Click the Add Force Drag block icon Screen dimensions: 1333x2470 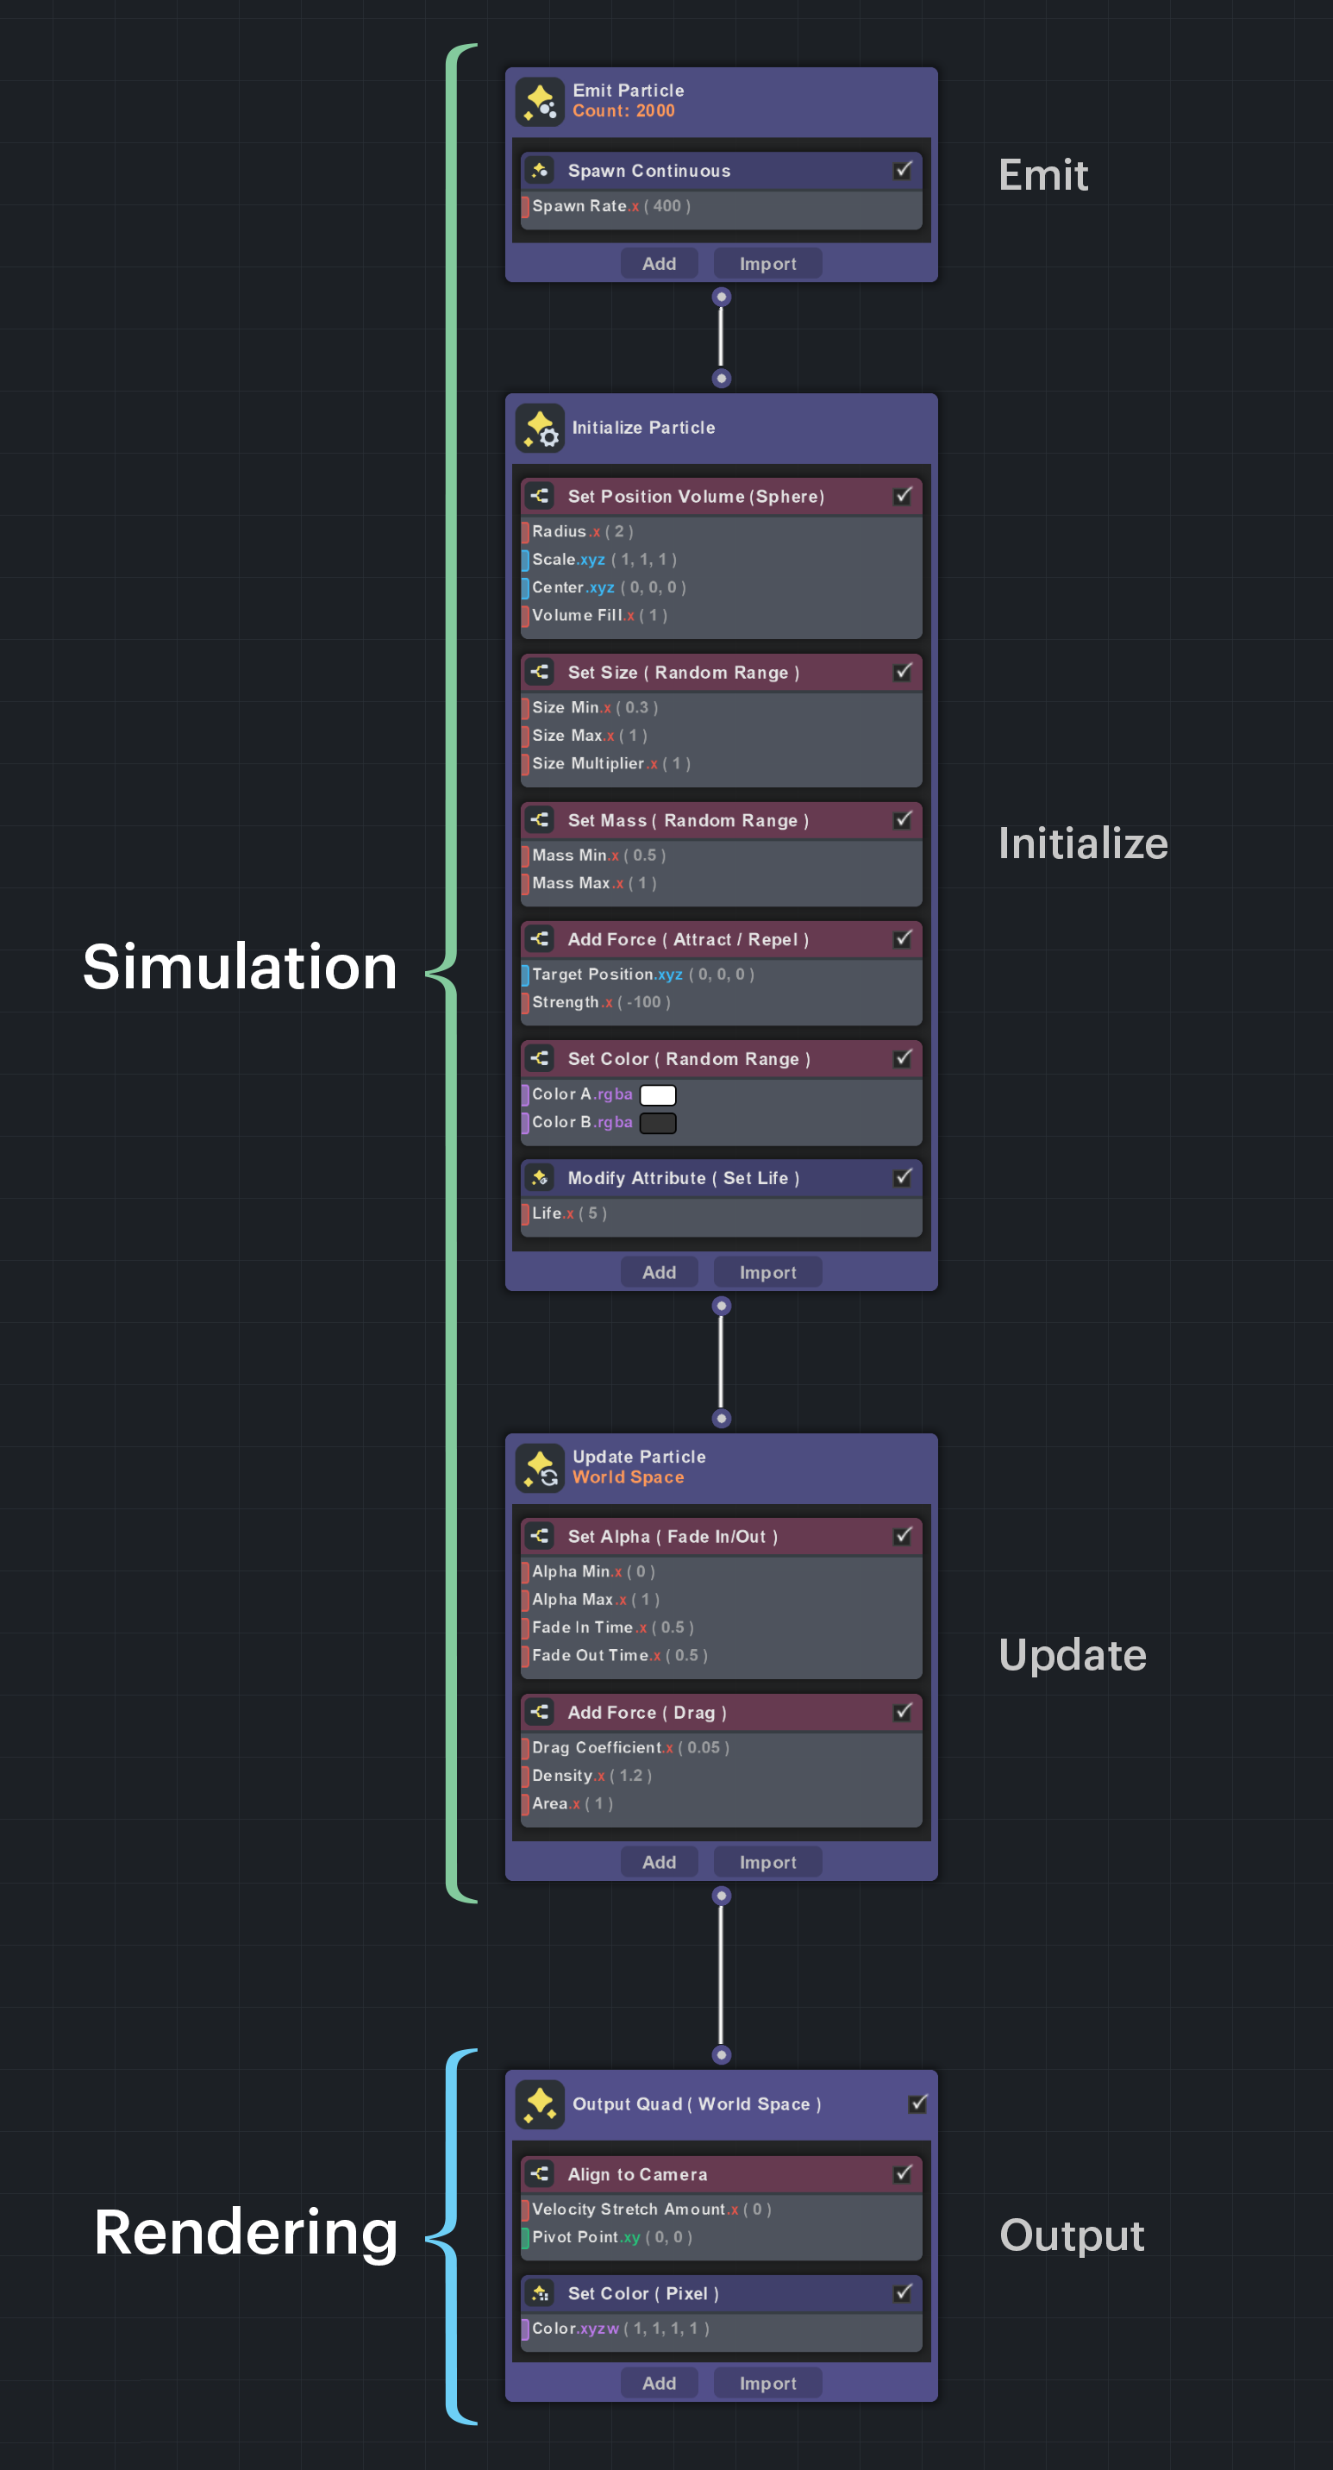coord(540,1712)
